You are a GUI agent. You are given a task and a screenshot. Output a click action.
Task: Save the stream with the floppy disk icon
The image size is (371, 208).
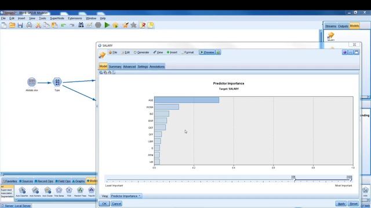(20, 25)
